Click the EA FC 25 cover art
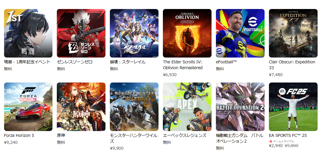 tap(293, 107)
